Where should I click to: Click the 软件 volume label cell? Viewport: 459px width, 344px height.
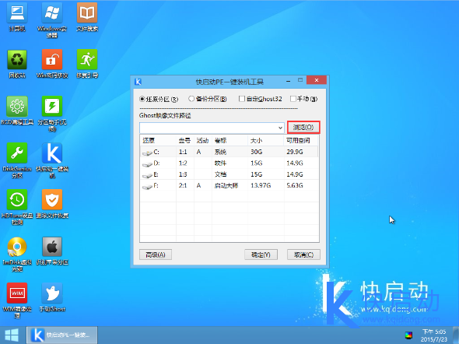point(220,163)
